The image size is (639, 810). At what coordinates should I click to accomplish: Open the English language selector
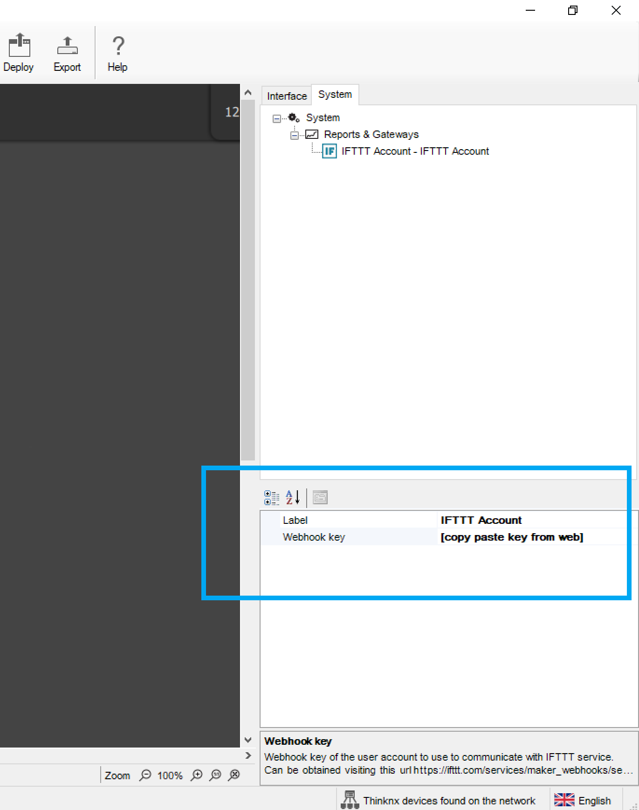click(583, 800)
